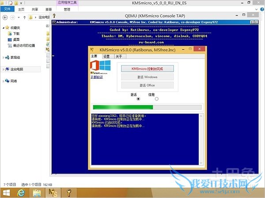This screenshot has height=198, width=265.
Task: Click the address bar folder icon
Action: pos(30,17)
